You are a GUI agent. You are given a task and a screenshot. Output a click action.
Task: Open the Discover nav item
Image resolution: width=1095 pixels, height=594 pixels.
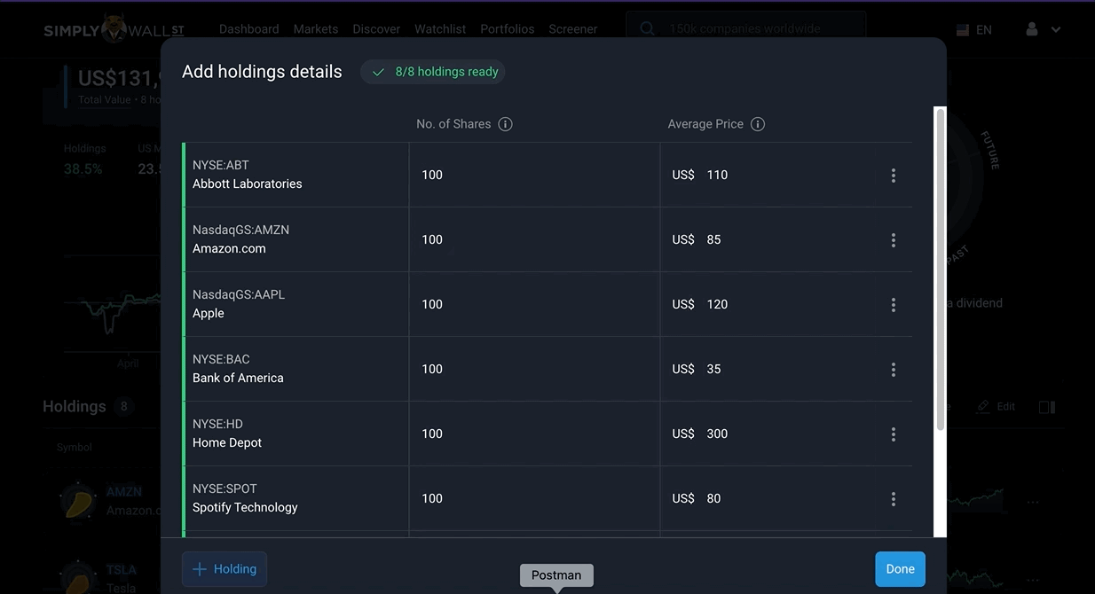click(x=376, y=29)
